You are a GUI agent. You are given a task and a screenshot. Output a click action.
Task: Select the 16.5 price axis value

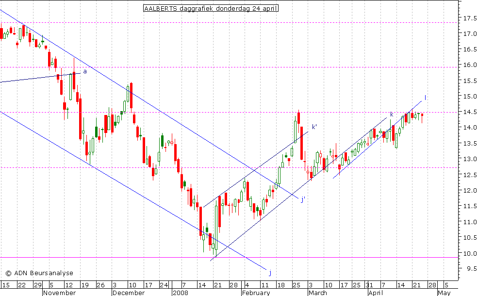[470, 49]
